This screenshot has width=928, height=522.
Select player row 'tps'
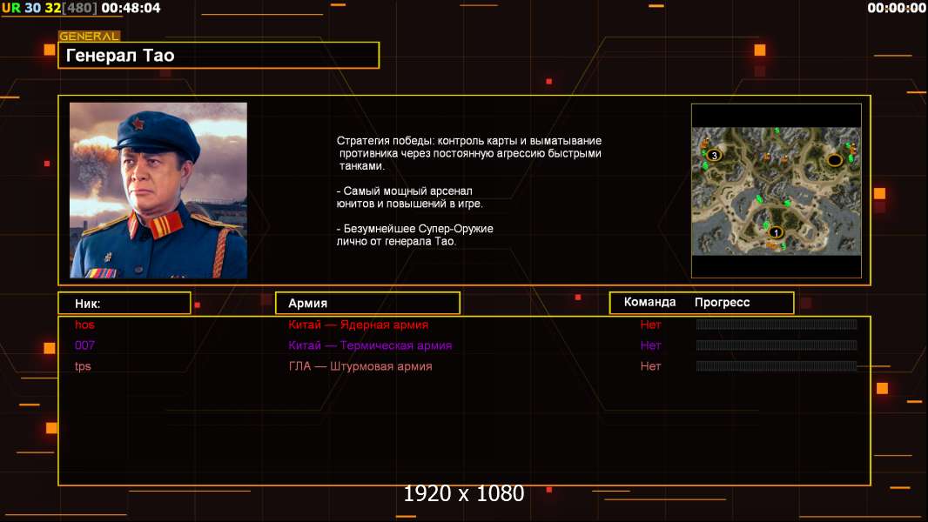(464, 366)
